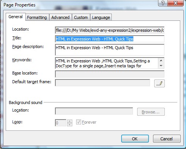Screen dimensions: 186x149
Task: Click the Background sound heading
Action: pyautogui.click(x=25, y=102)
